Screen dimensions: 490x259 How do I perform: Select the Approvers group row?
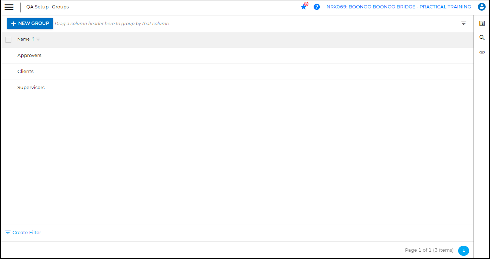click(x=29, y=56)
